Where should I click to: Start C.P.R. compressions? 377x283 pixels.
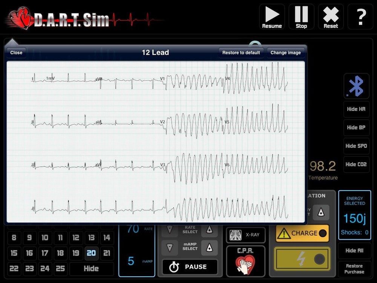click(245, 260)
